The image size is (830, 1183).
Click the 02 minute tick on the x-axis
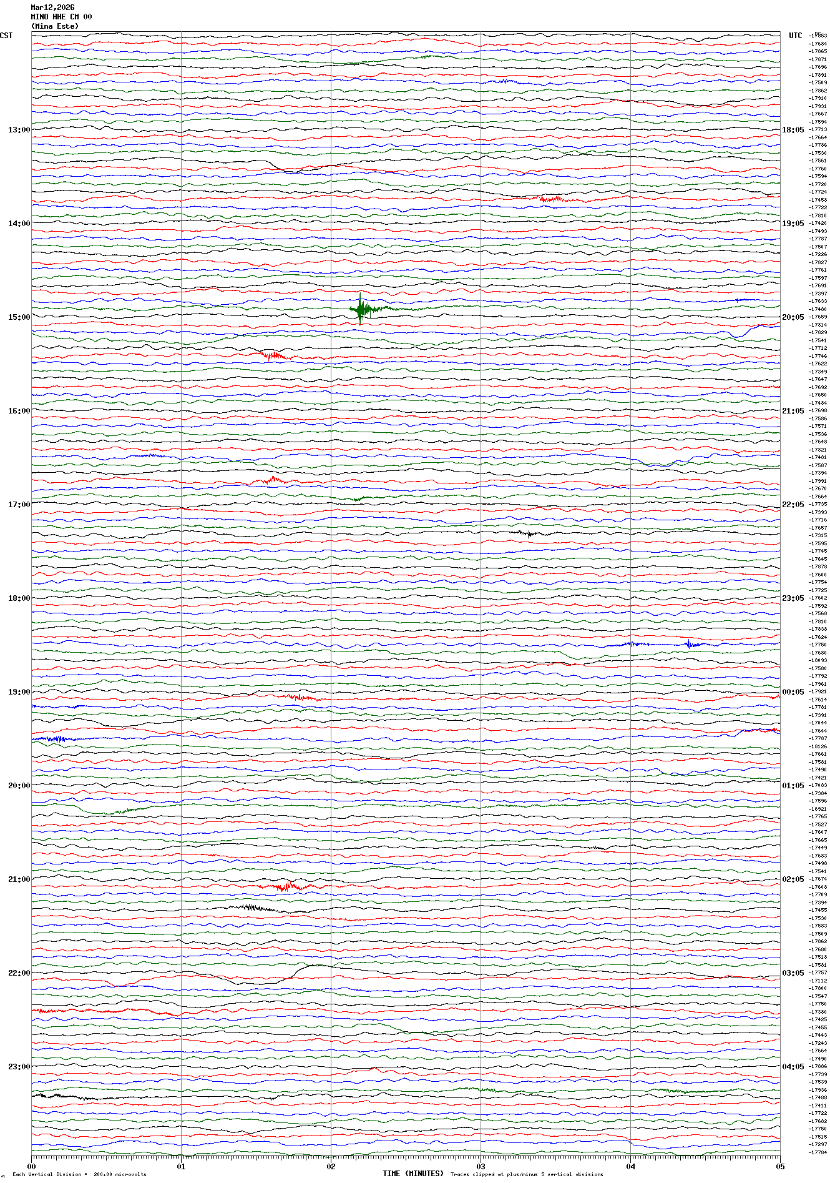(x=331, y=1166)
